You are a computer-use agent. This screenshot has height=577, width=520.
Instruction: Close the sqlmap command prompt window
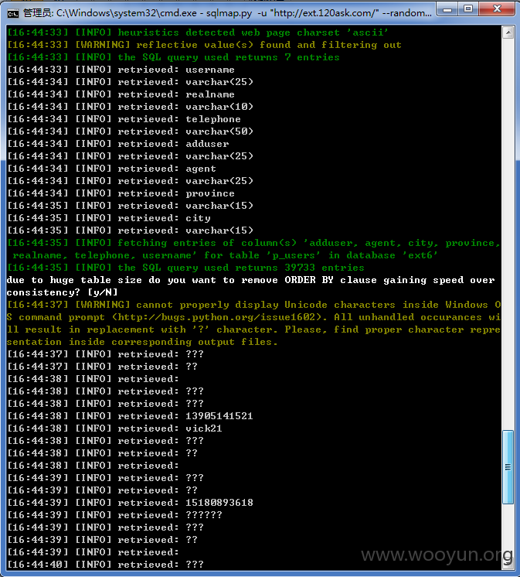[x=497, y=9]
